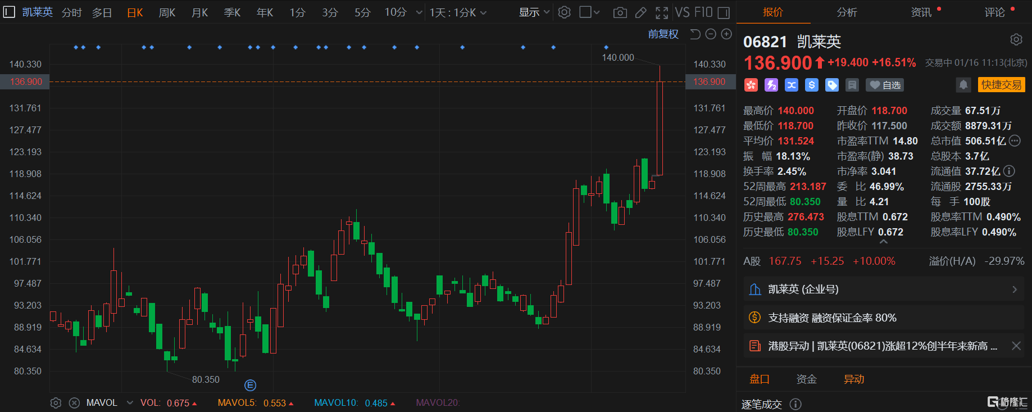The width and height of the screenshot is (1032, 412).
Task: Add stock to 自选 watchlist
Action: [885, 85]
